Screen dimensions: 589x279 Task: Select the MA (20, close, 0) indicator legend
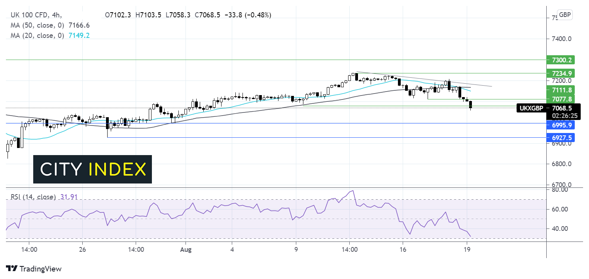[37, 35]
